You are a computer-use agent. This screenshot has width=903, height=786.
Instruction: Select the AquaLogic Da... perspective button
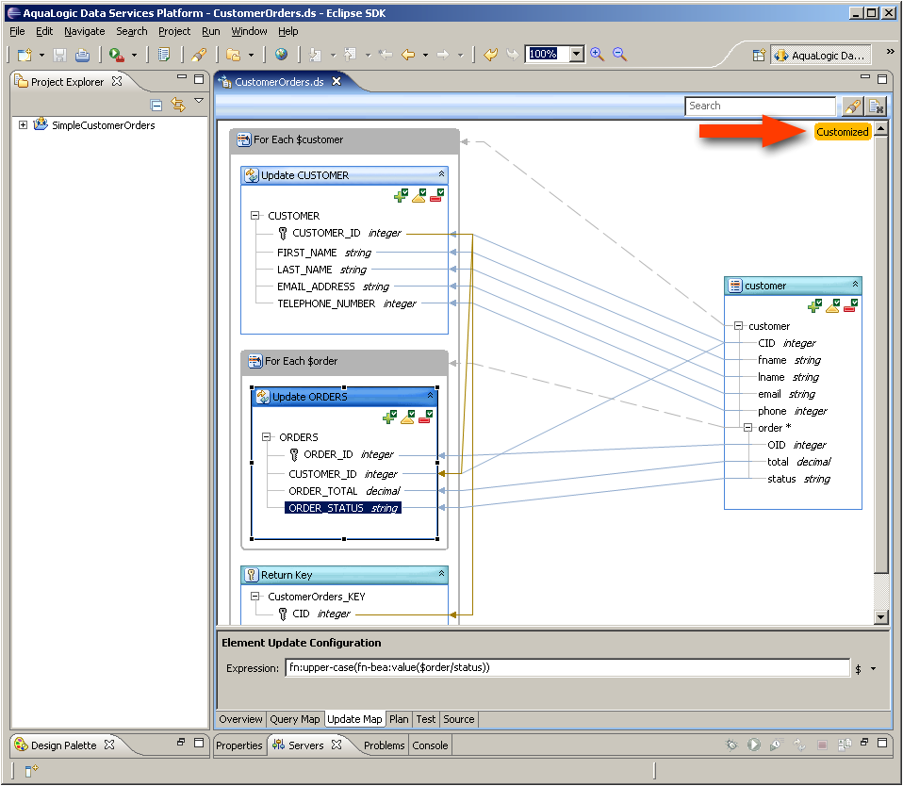pos(821,56)
